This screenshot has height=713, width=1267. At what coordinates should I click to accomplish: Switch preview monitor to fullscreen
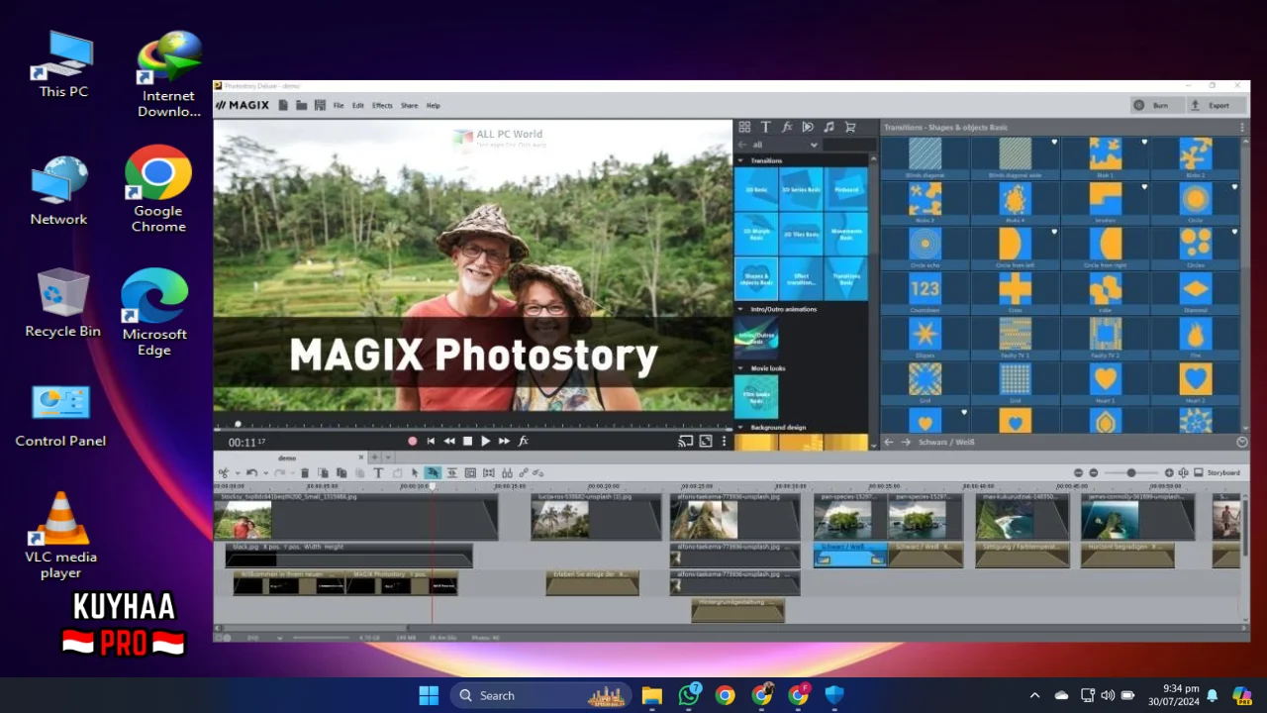pos(706,442)
